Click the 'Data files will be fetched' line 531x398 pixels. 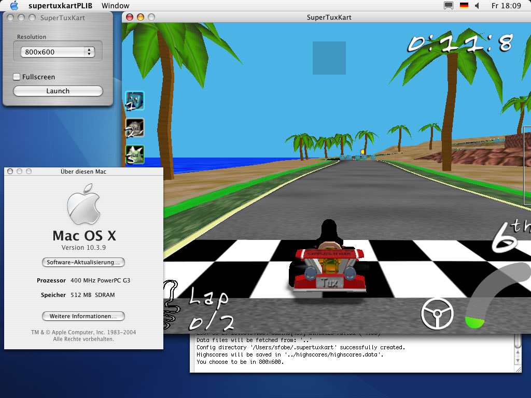pos(254,340)
